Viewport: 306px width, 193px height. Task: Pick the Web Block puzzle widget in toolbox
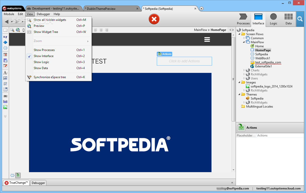click(5, 48)
